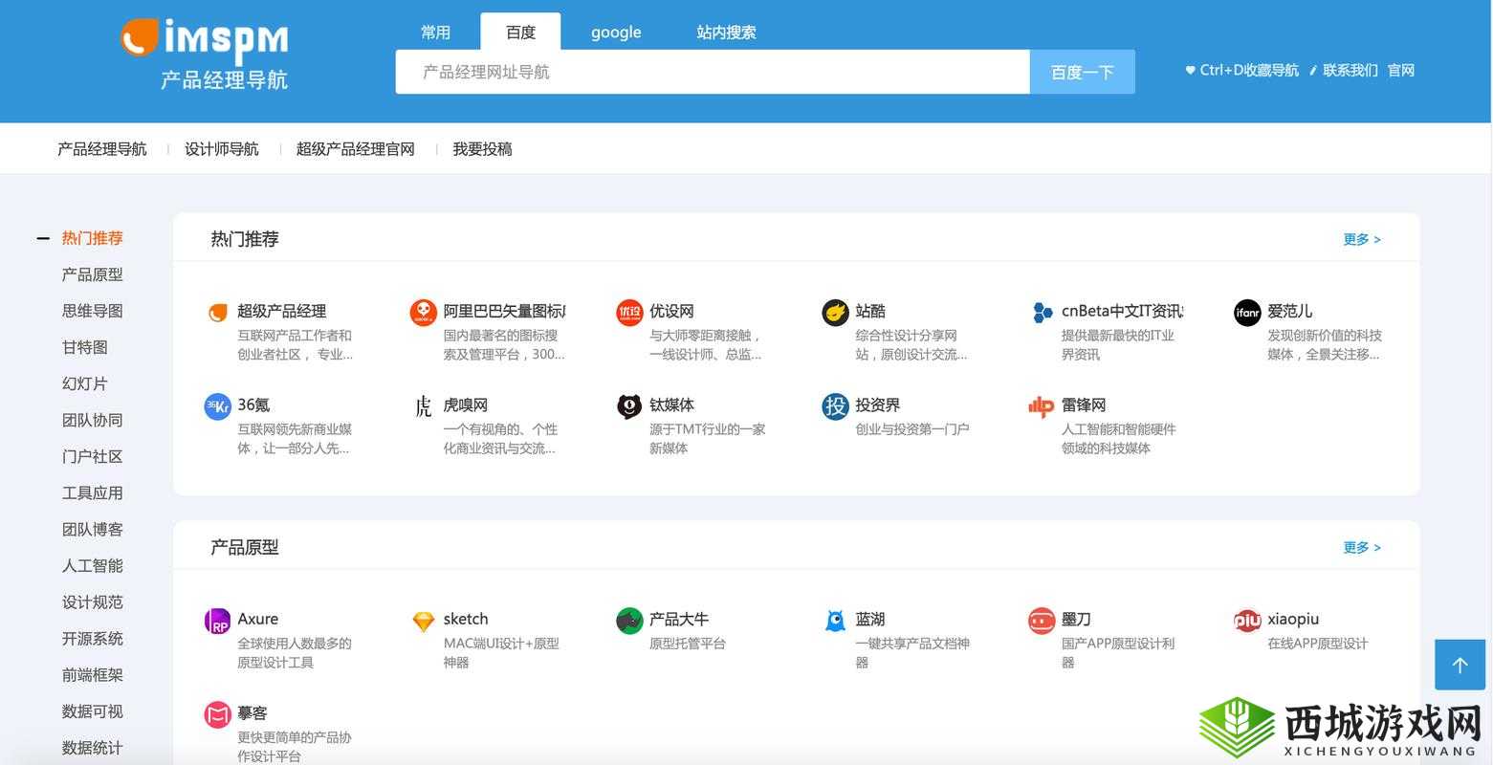Click the 百度一下 search button
Screen dimensions: 1493x765
click(1082, 72)
